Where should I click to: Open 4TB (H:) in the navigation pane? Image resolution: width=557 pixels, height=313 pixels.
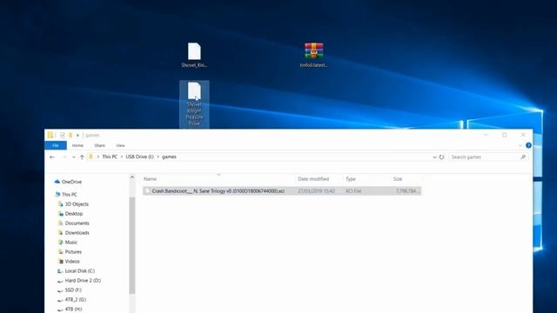pyautogui.click(x=73, y=310)
